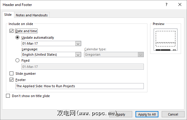This screenshot has height=120, width=187.
Task: Click the slide Preview thumbnail
Action: (165, 39)
